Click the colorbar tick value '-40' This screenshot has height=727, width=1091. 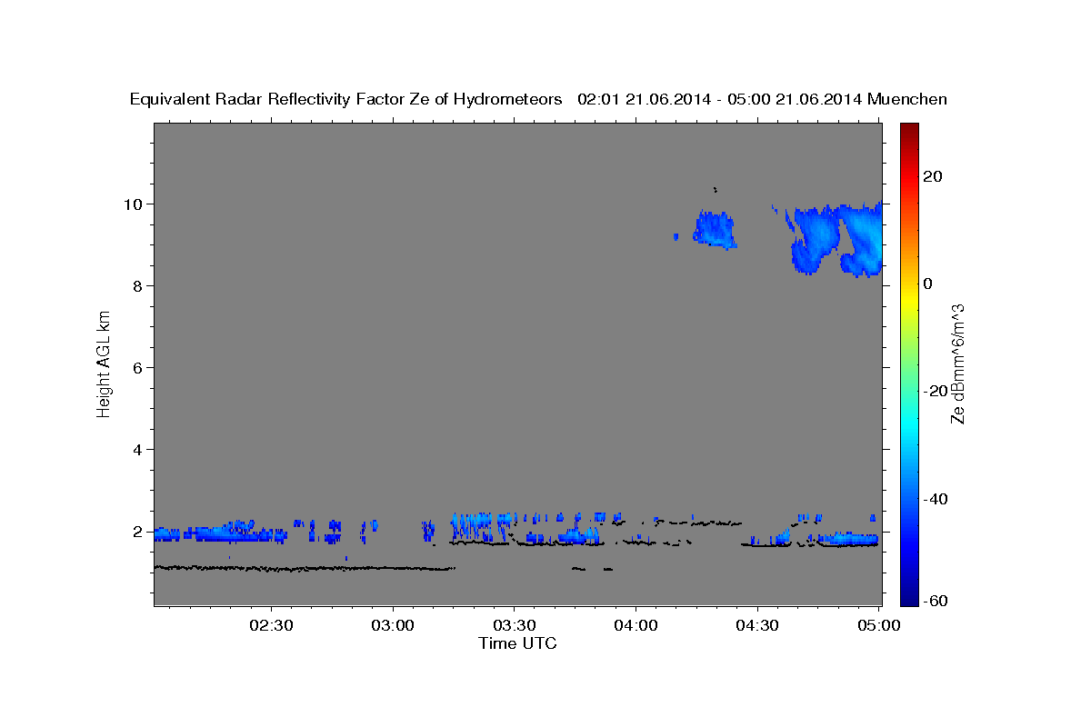click(936, 498)
